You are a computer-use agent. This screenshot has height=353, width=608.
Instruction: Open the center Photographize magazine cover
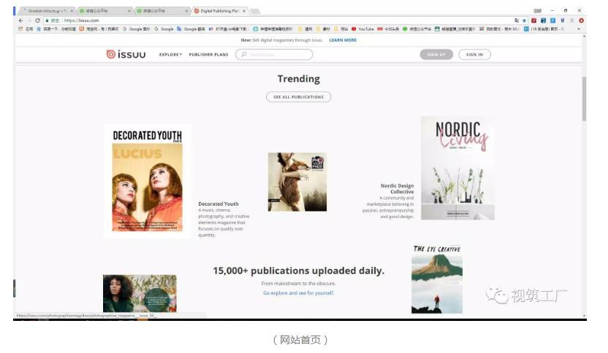pyautogui.click(x=297, y=182)
